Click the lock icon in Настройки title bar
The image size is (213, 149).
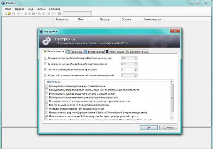click(x=41, y=31)
